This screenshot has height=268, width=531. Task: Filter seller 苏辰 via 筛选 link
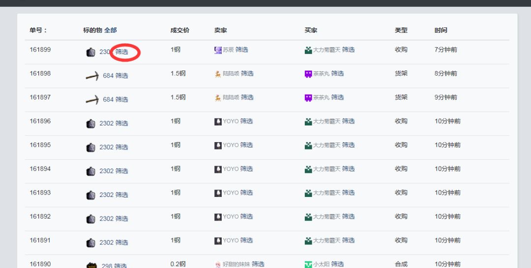pyautogui.click(x=242, y=49)
